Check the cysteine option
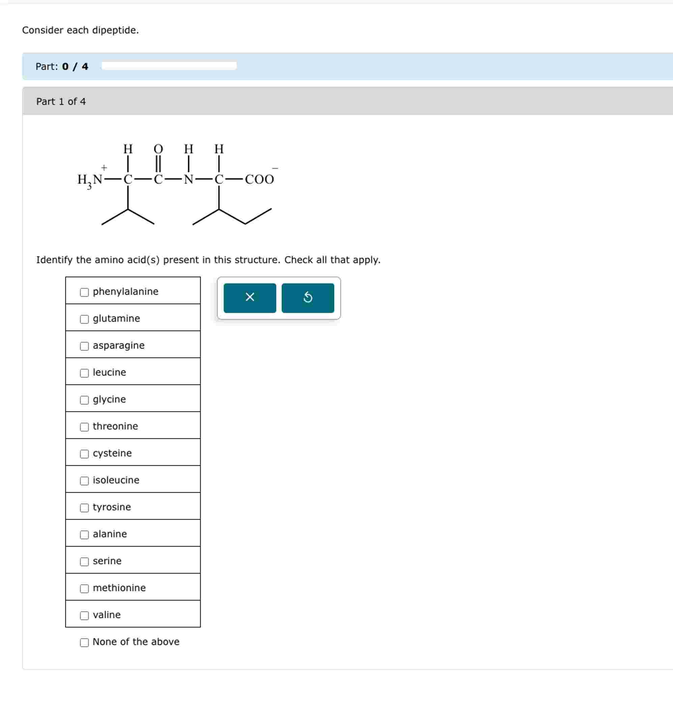This screenshot has height=717, width=673. (x=84, y=454)
